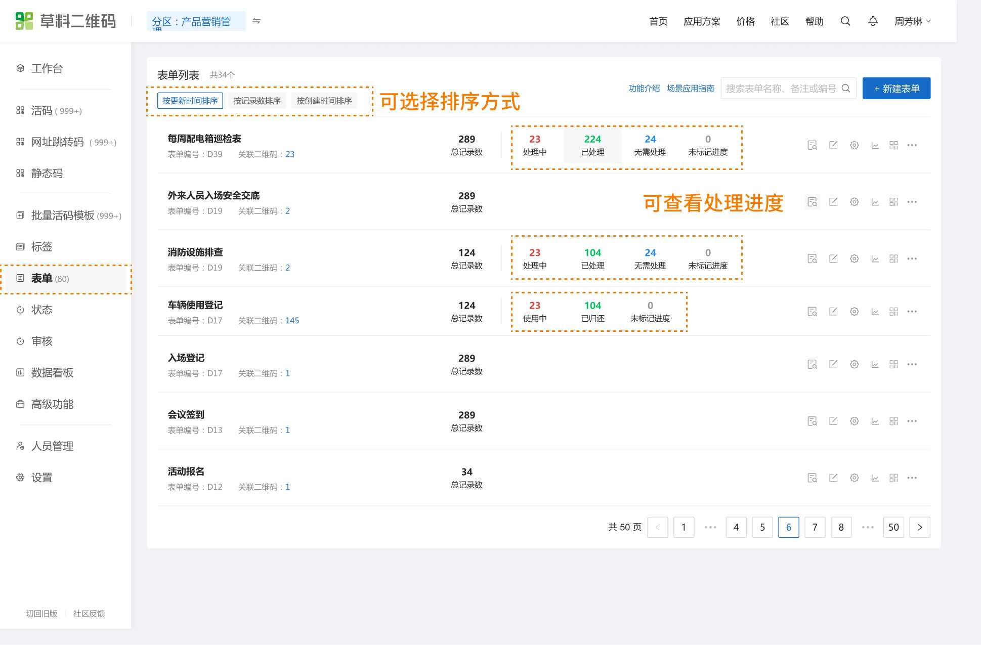The width and height of the screenshot is (981, 645).
Task: Open 标签 sidebar item
Action: click(x=41, y=247)
